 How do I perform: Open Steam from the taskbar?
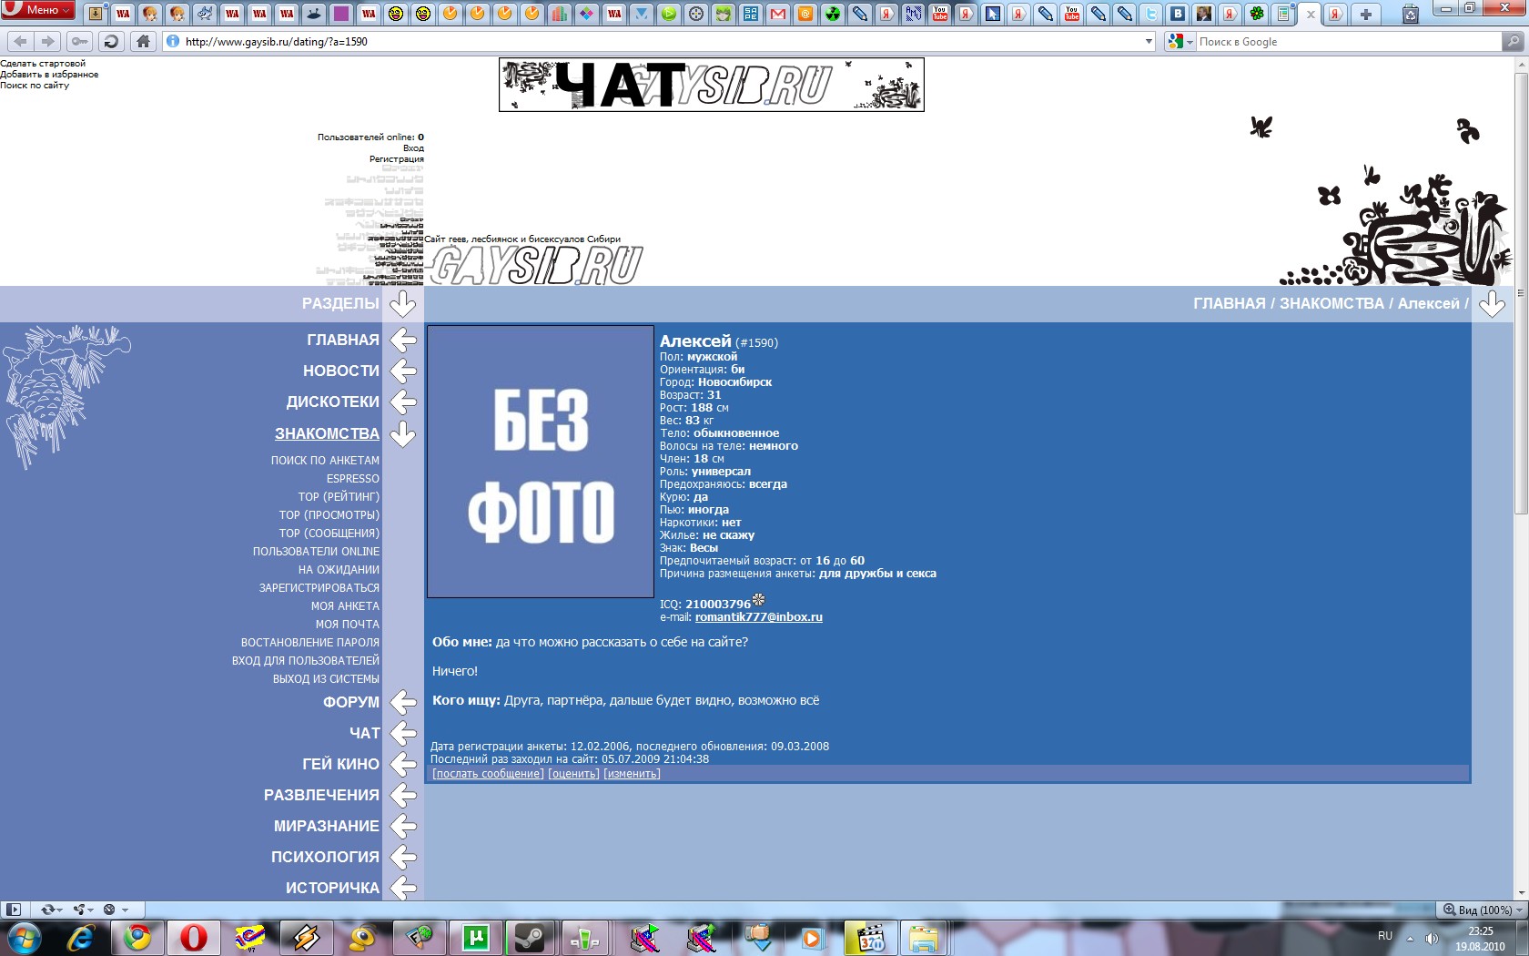tap(531, 937)
